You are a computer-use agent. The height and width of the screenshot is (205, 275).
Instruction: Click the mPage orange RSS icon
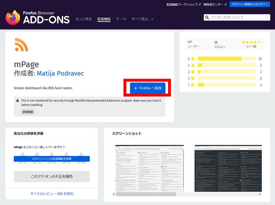[21, 45]
